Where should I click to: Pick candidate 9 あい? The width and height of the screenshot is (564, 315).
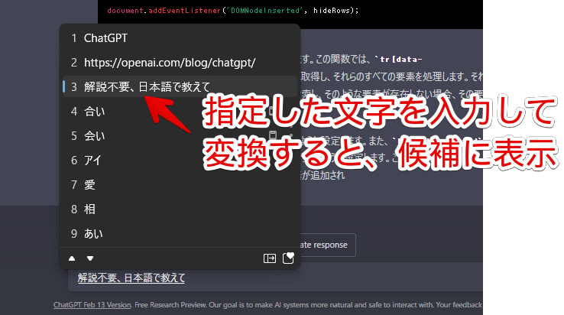180,234
